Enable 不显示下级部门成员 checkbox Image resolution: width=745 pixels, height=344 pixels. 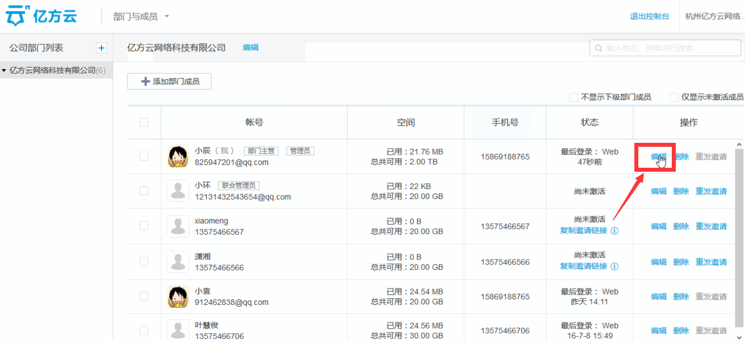coord(574,97)
